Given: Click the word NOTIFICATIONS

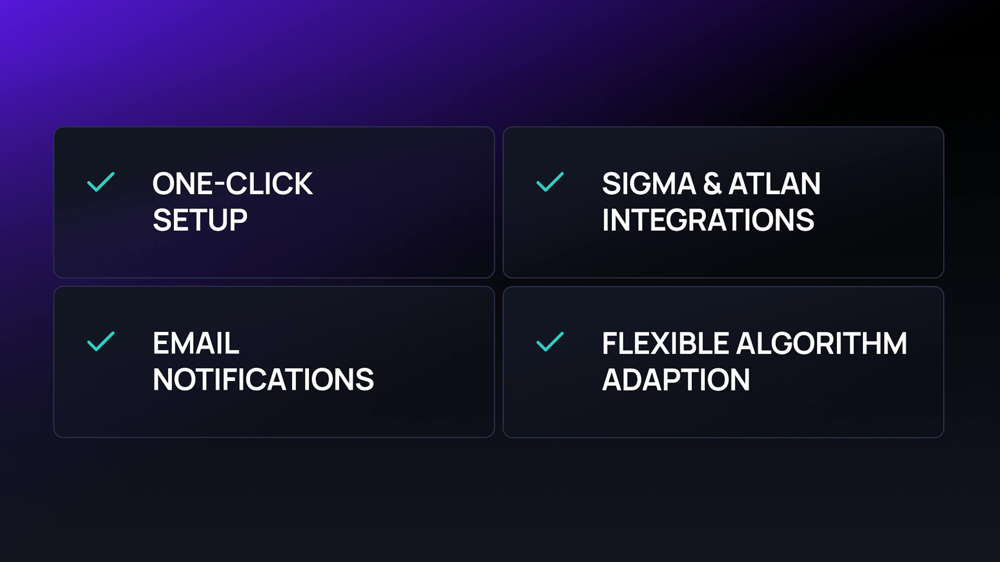Looking at the screenshot, I should (263, 380).
